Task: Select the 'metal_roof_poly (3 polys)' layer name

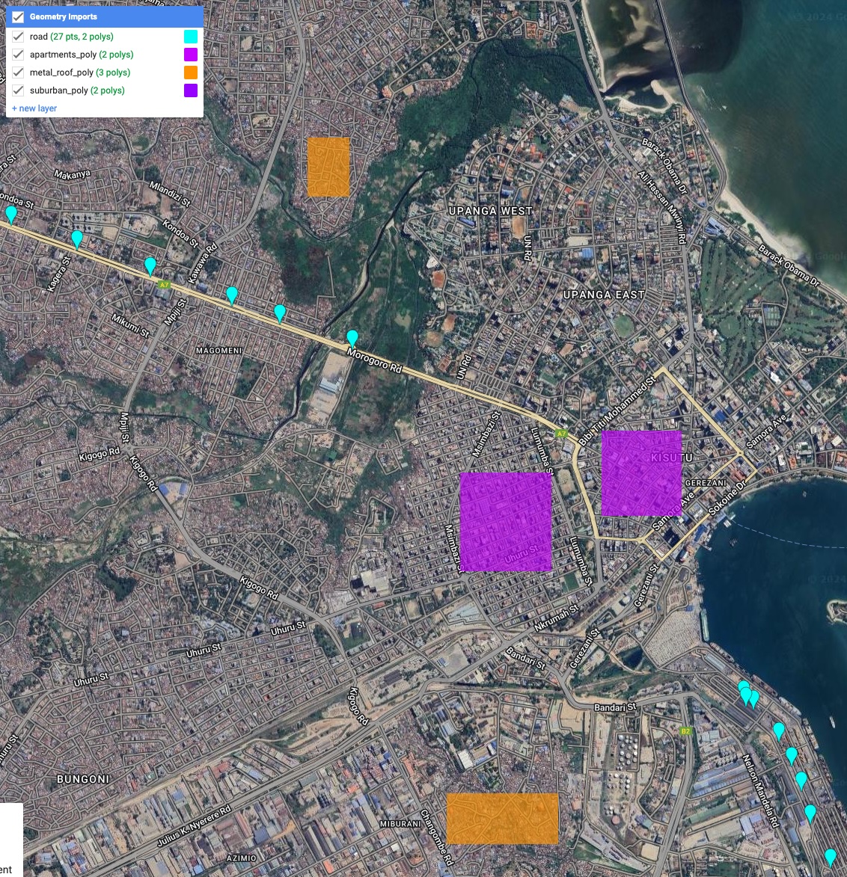Action: [80, 73]
